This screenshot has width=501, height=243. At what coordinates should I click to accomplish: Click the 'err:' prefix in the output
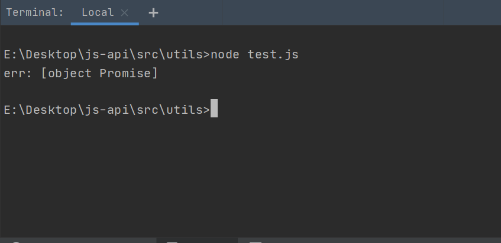pyautogui.click(x=19, y=73)
